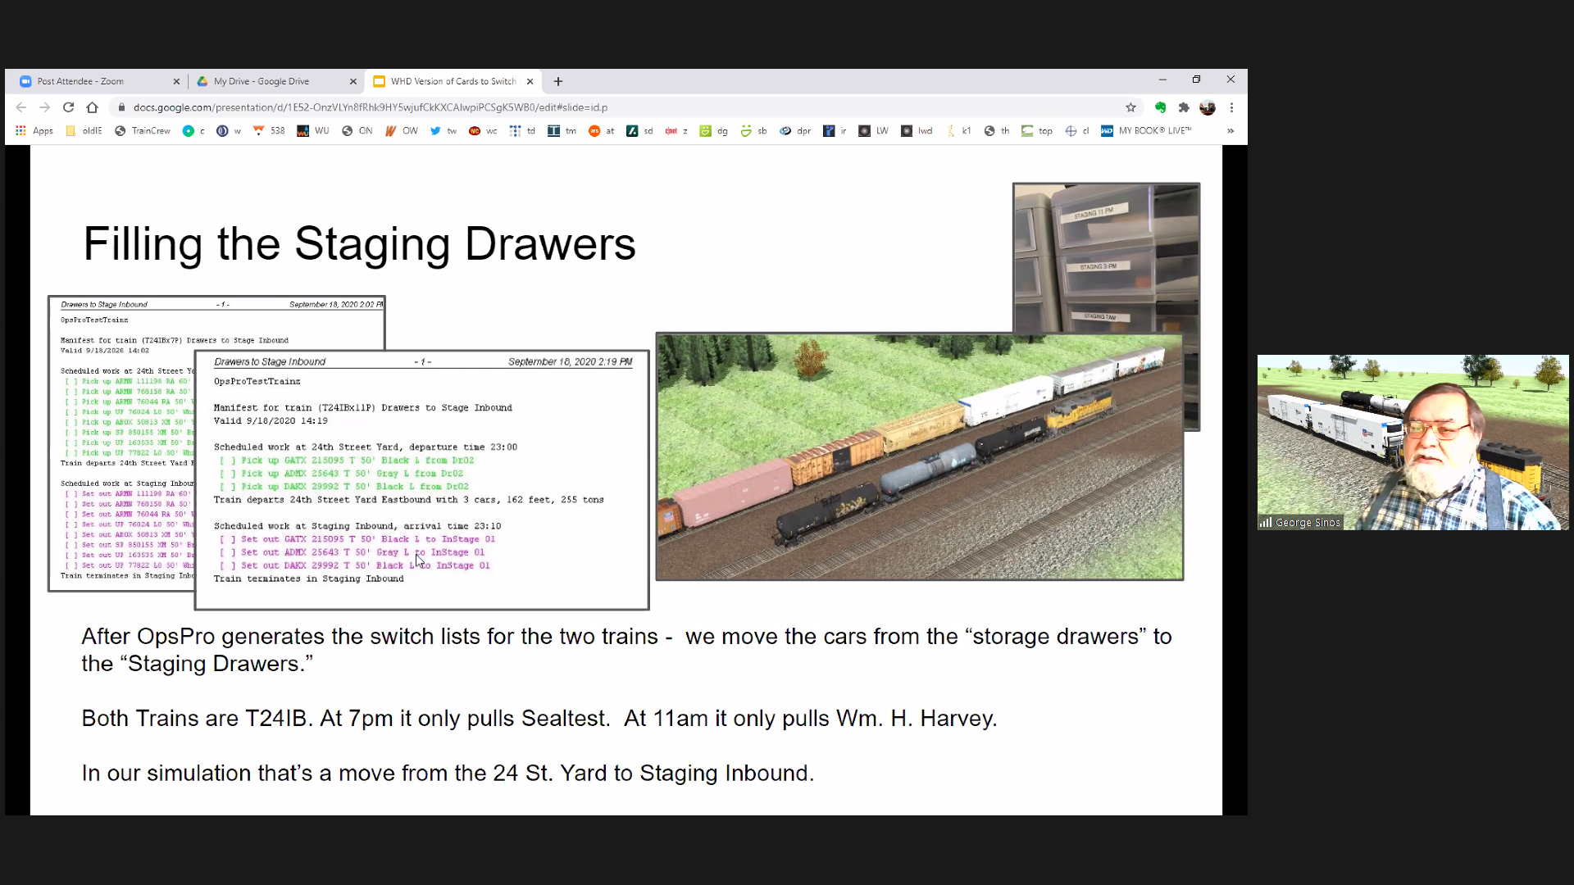Open the TrainCrew bookmark
1574x885 pixels.
(143, 131)
